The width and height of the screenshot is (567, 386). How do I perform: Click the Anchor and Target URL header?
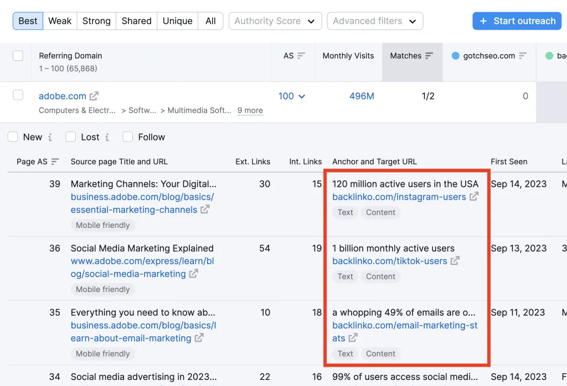click(x=374, y=161)
